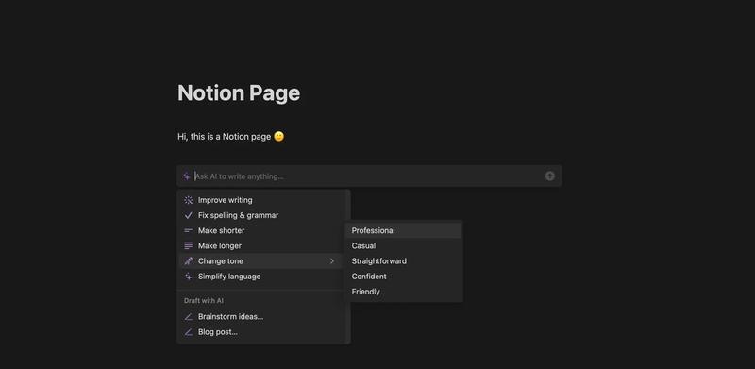Pick the Straightforward tone
The width and height of the screenshot is (755, 369).
403,261
